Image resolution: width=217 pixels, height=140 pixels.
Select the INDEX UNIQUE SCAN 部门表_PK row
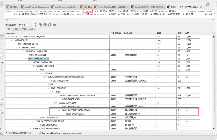(x=103, y=125)
